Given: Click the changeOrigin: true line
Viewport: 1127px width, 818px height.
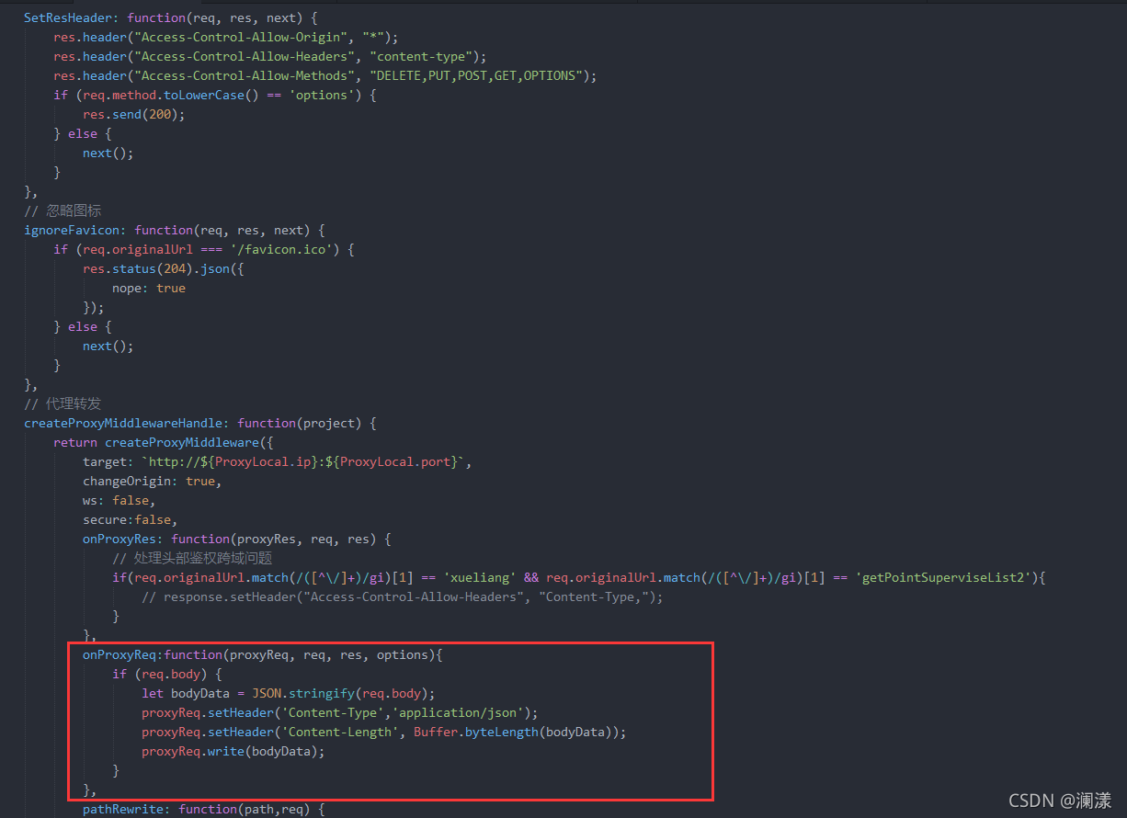Looking at the screenshot, I should point(153,481).
